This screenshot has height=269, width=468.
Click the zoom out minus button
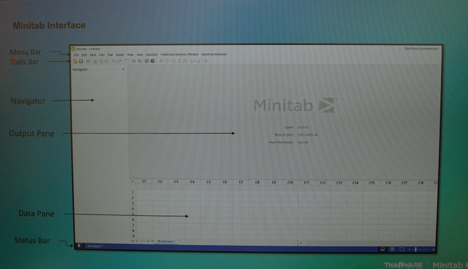point(410,249)
